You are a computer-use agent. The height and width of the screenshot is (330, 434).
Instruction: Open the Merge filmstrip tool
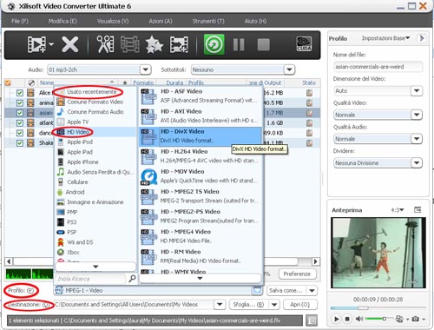tap(130, 44)
